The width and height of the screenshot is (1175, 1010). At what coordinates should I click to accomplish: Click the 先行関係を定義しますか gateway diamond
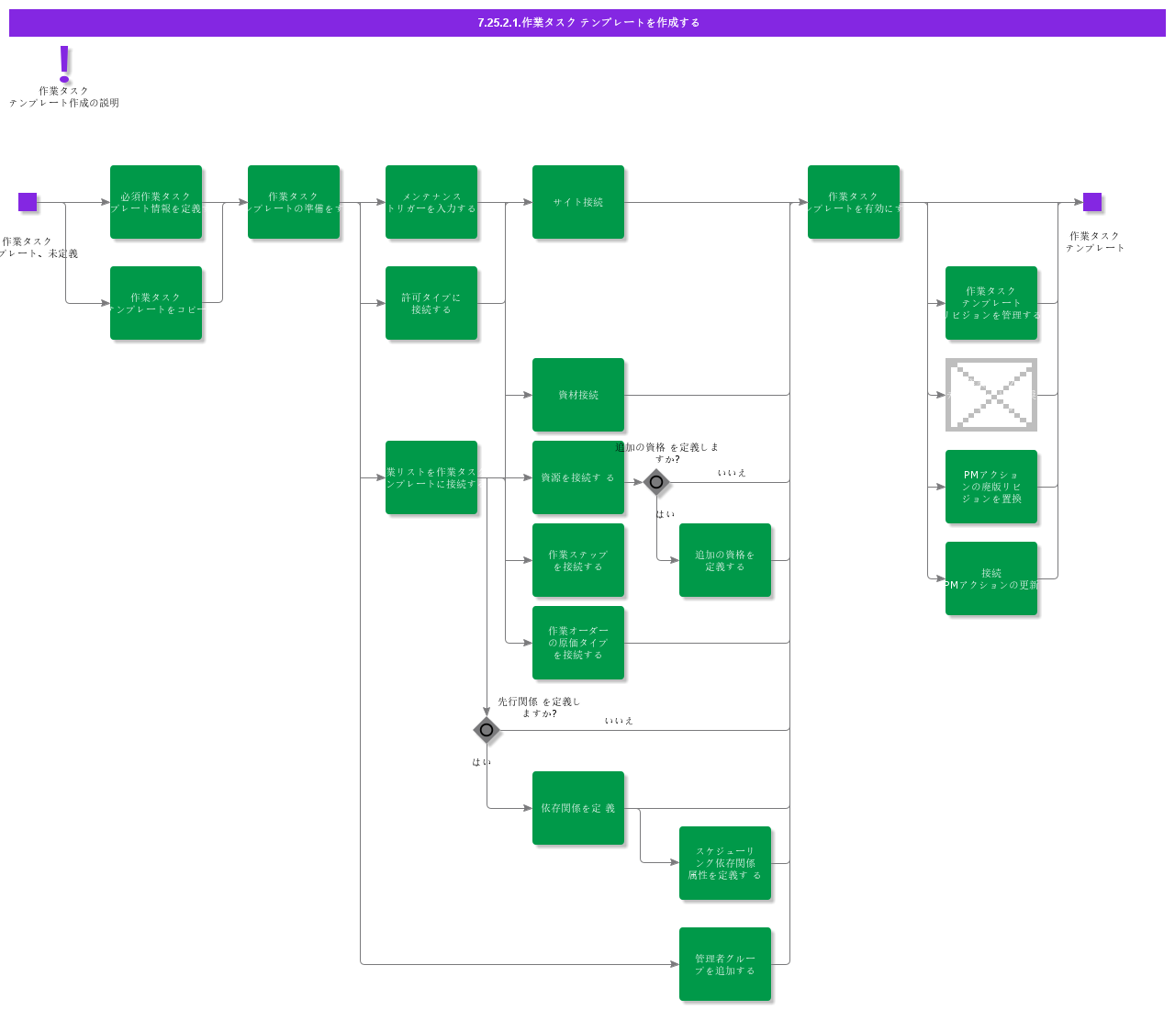(487, 730)
